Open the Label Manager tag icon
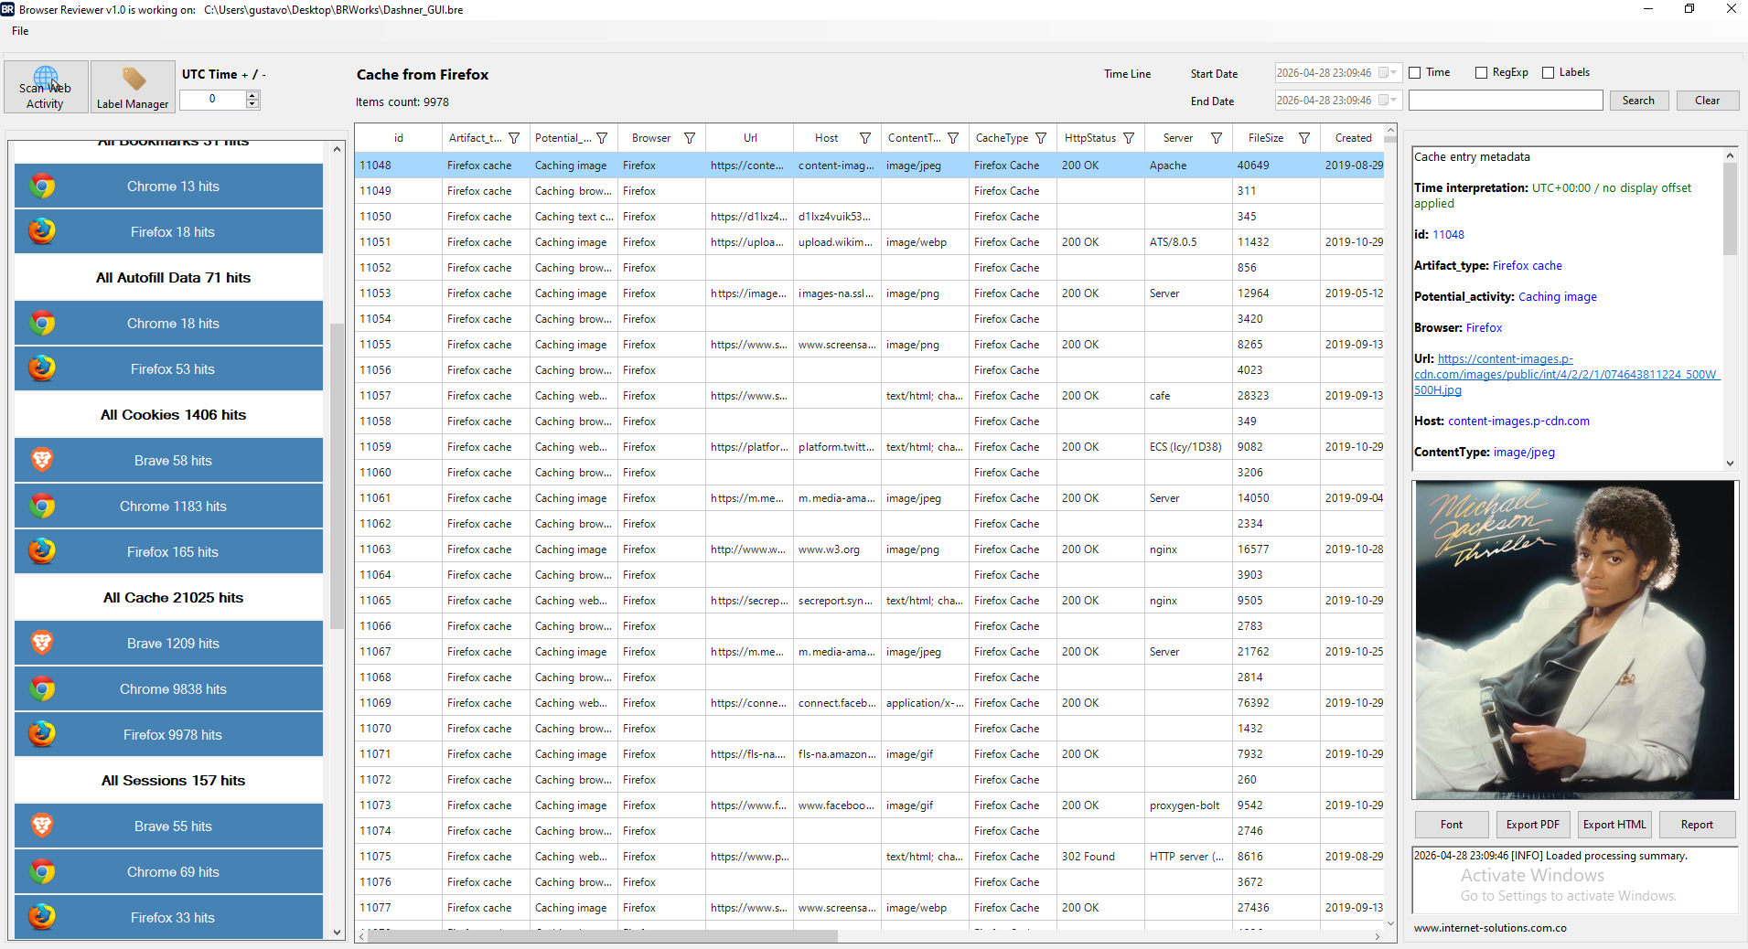Screen dimensions: 1748x949 coord(133,87)
